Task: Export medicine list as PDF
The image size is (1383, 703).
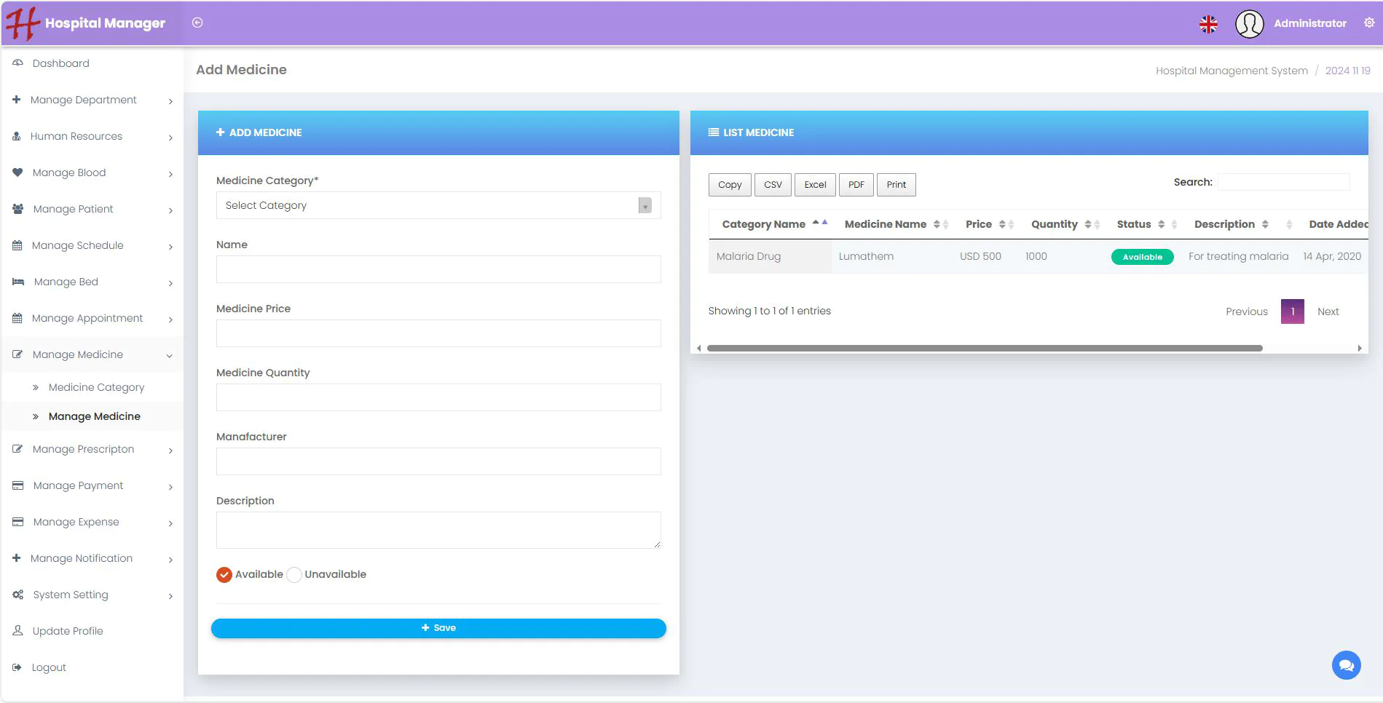Action: [856, 185]
